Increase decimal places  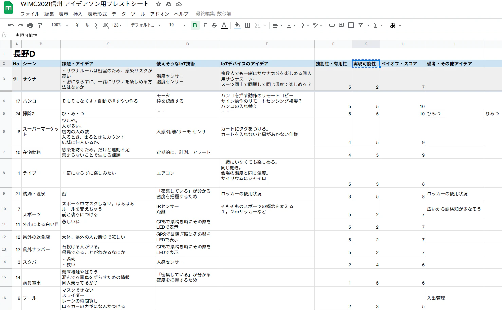tap(106, 25)
